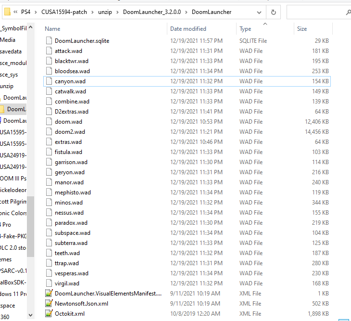351x321 pixels.
Task: Click the D2extras.wad file icon
Action: coord(49,111)
